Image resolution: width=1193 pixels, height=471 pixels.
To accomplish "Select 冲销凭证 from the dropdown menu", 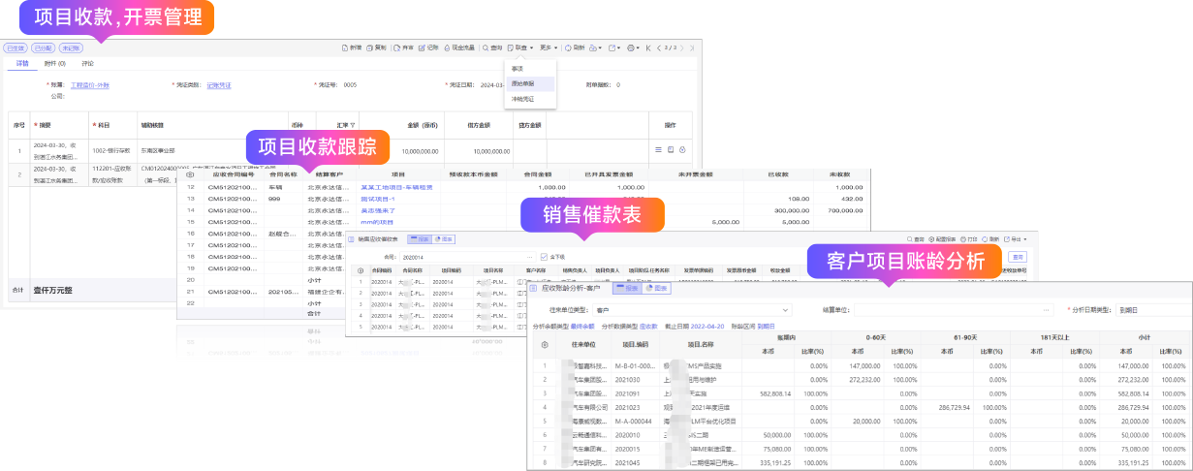I will (x=523, y=99).
